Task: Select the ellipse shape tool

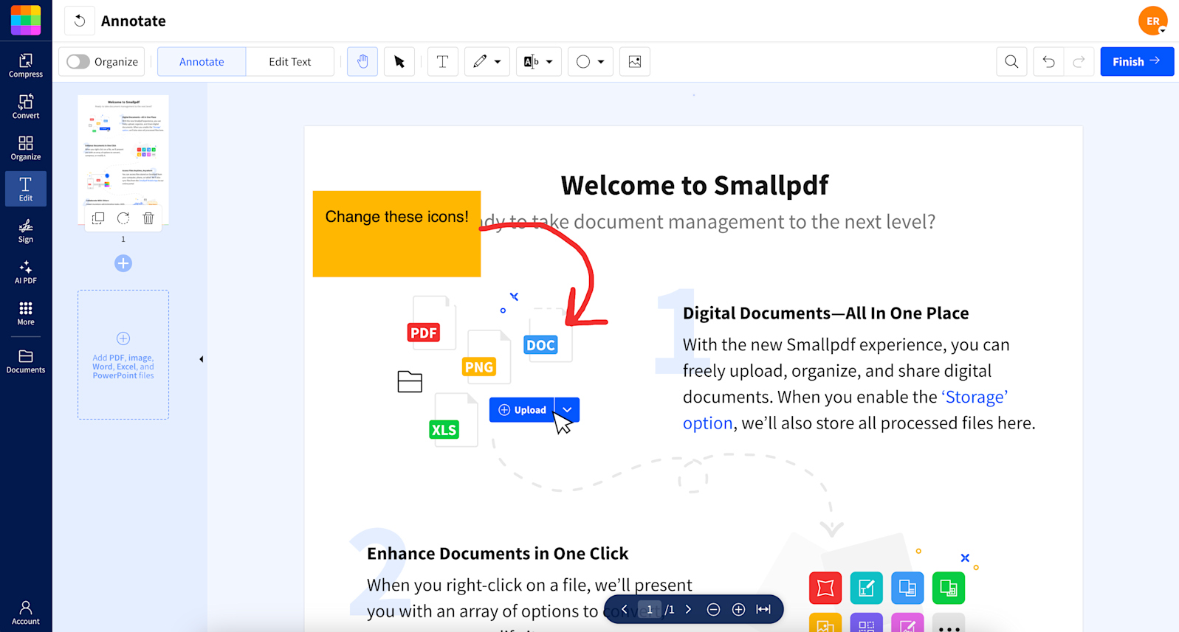Action: tap(583, 62)
